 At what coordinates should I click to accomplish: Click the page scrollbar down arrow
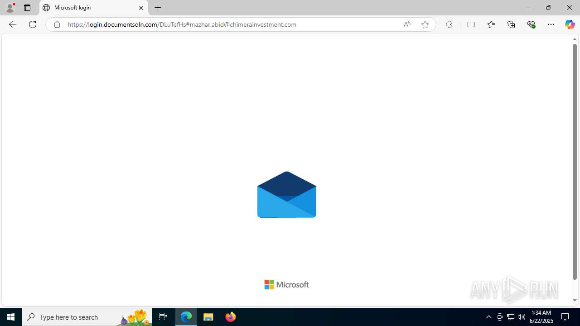click(575, 300)
